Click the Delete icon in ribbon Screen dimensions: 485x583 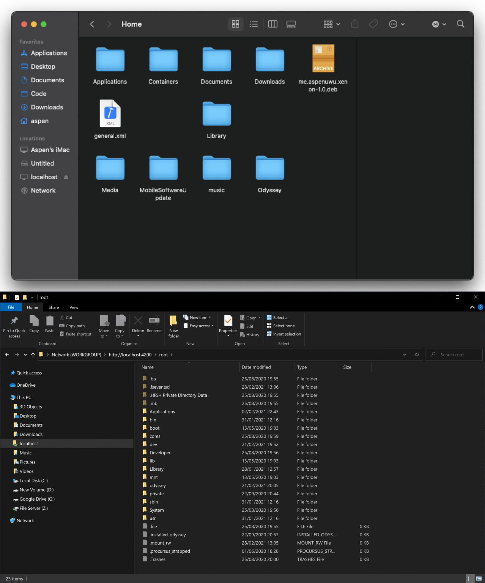138,321
